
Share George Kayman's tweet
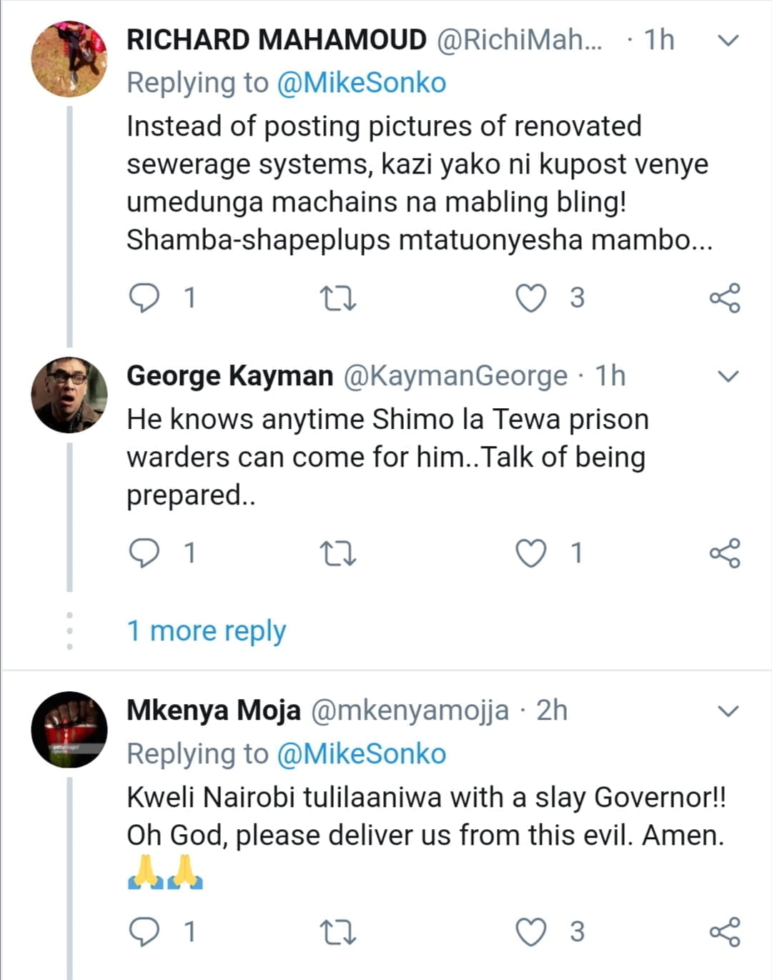point(725,554)
